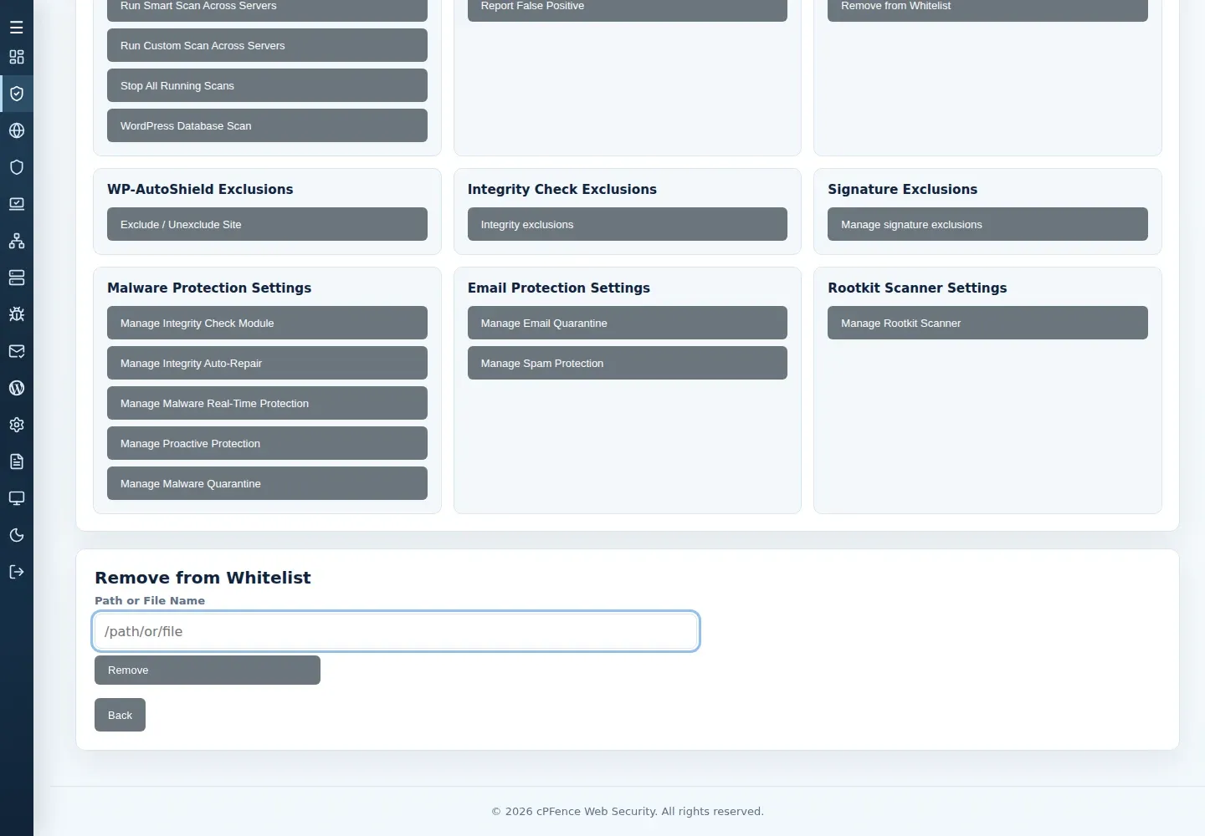Open the hamburger menu icon
The image size is (1205, 836).
click(17, 28)
